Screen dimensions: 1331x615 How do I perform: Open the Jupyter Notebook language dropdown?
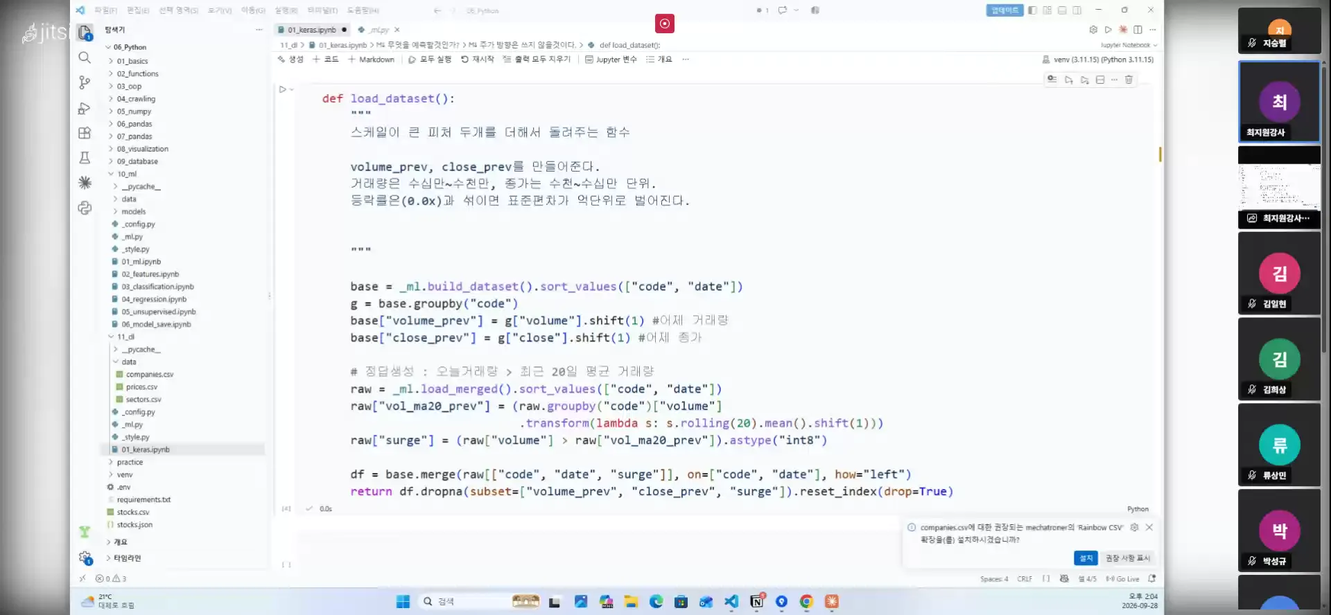pyautogui.click(x=1129, y=45)
